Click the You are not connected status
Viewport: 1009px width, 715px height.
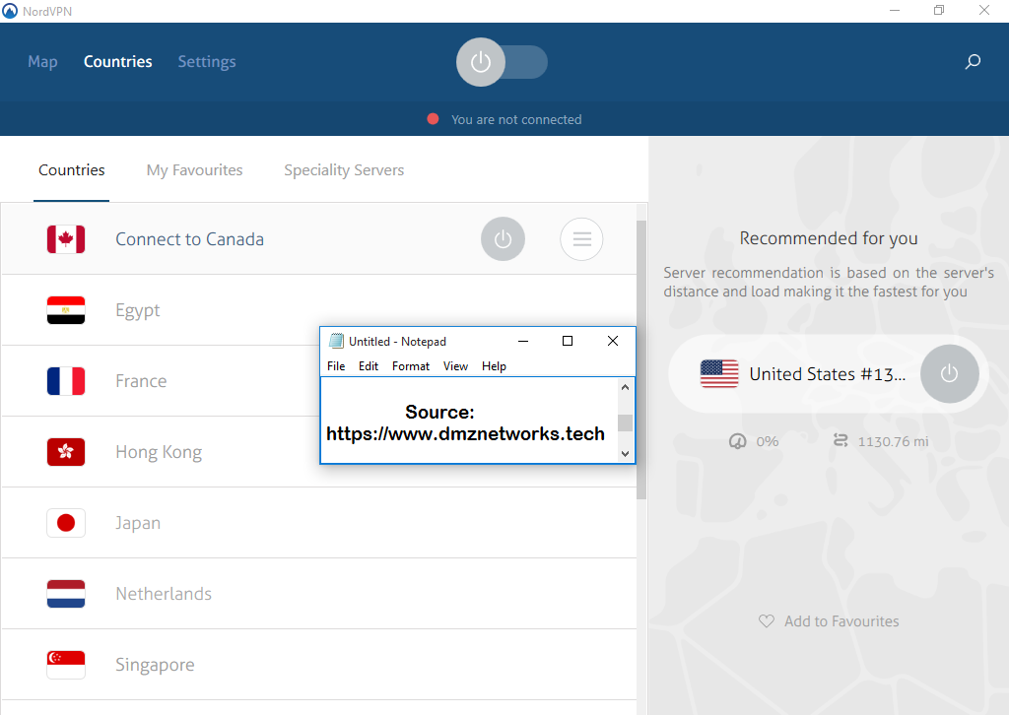point(516,119)
